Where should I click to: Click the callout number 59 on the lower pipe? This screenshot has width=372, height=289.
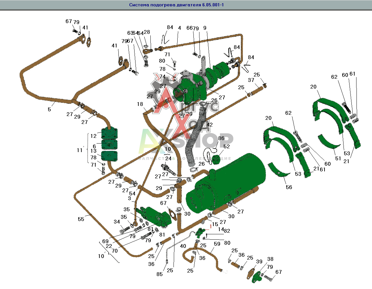pyautogui.click(x=217, y=244)
